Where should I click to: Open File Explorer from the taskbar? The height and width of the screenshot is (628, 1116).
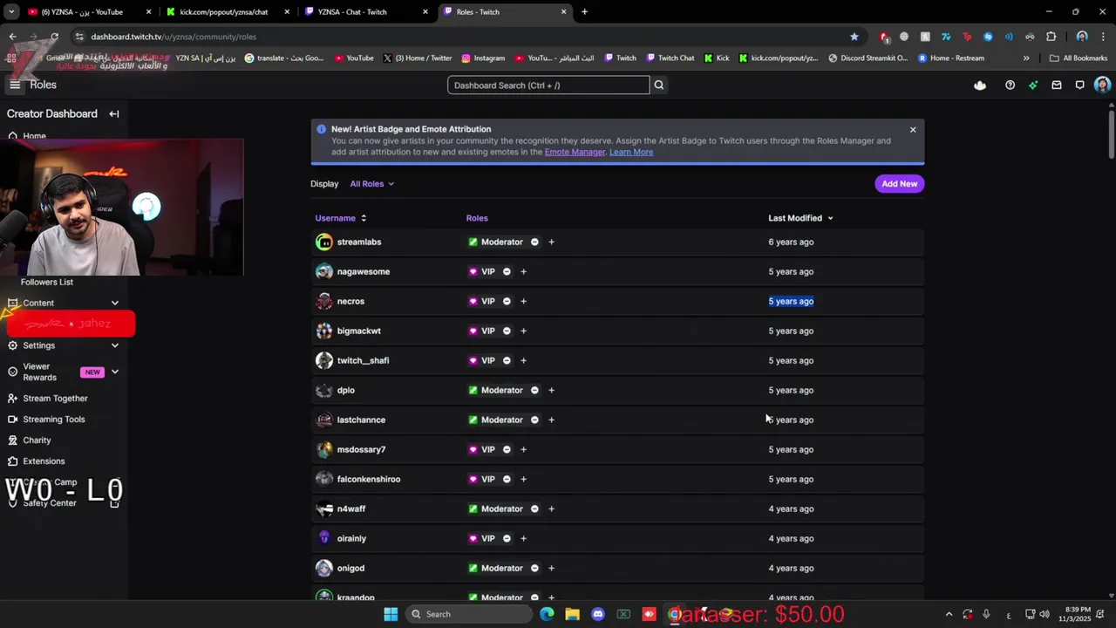pyautogui.click(x=572, y=614)
